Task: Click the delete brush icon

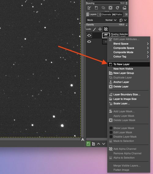Action: click(110, 8)
